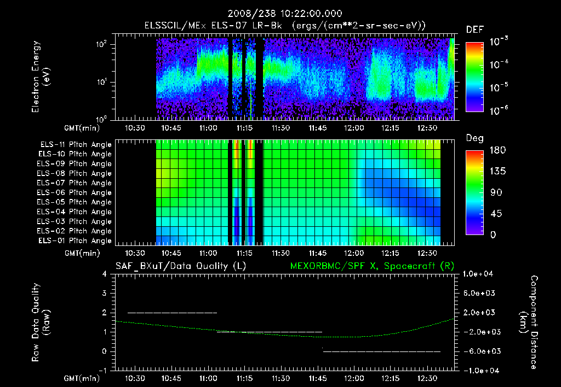Viewport: 561px width, 387px height.
Task: Select the ELS-11 Pitch Angle row label
Action: (x=76, y=145)
